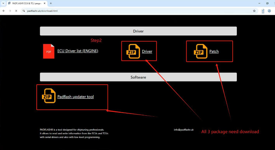Click the Driver ZIP file icon
This screenshot has height=150, width=275.
point(133,51)
